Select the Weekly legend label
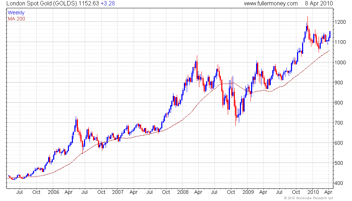Viewport: 352px width, 201px height. (x=16, y=13)
